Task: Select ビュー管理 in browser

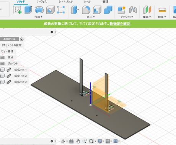Action: point(7,51)
